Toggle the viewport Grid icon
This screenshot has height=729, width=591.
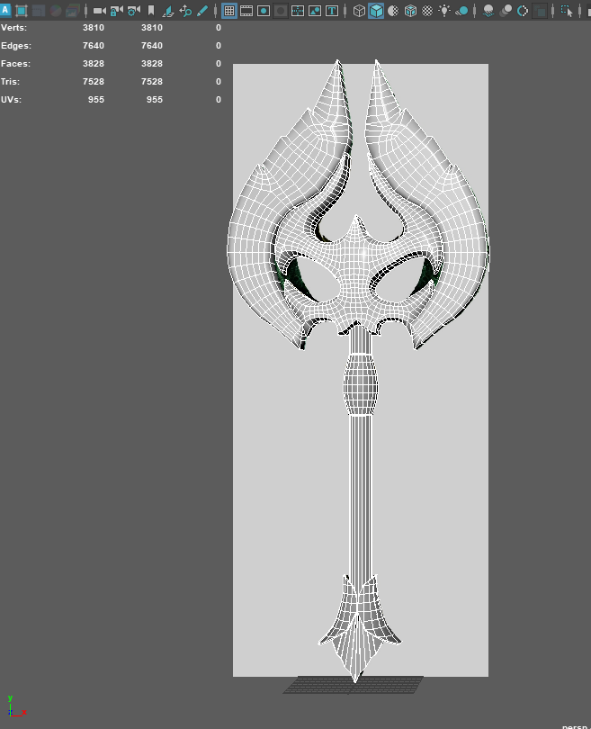229,11
